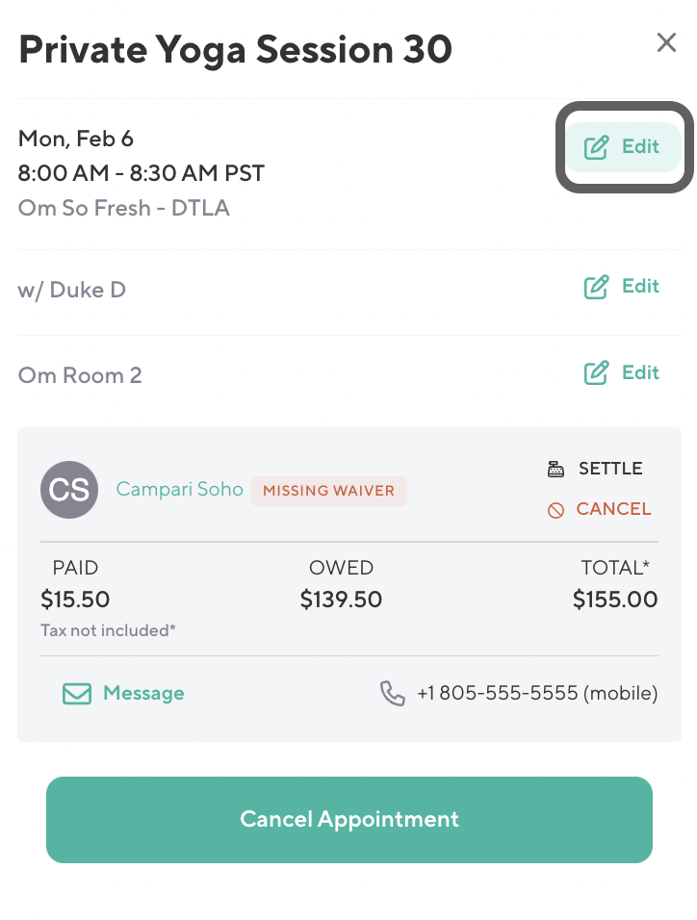Viewport: 697px width, 920px height.
Task: Click the total amount $155.00
Action: pos(614,601)
